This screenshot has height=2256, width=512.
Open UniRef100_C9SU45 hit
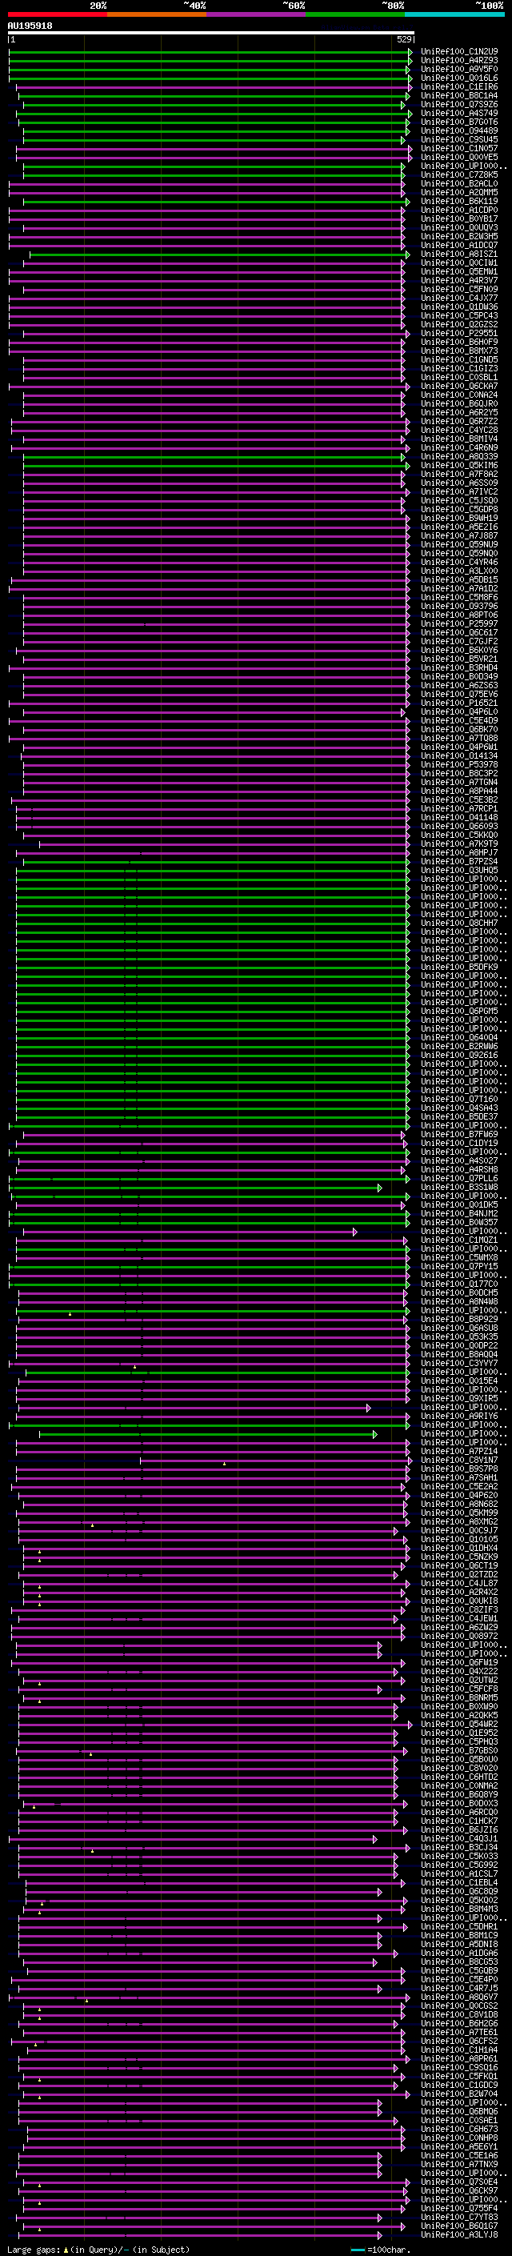459,139
